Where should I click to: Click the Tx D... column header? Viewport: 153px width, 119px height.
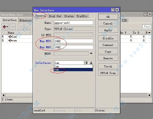[139, 33]
